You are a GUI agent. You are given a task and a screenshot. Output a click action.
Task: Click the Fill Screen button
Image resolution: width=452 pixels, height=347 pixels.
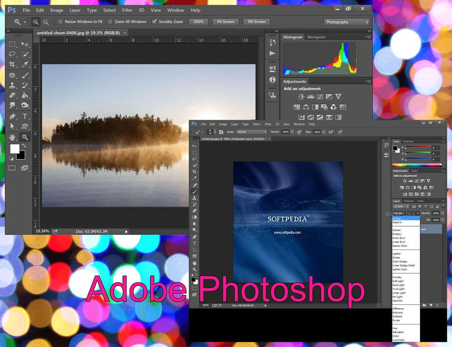[x=256, y=22]
